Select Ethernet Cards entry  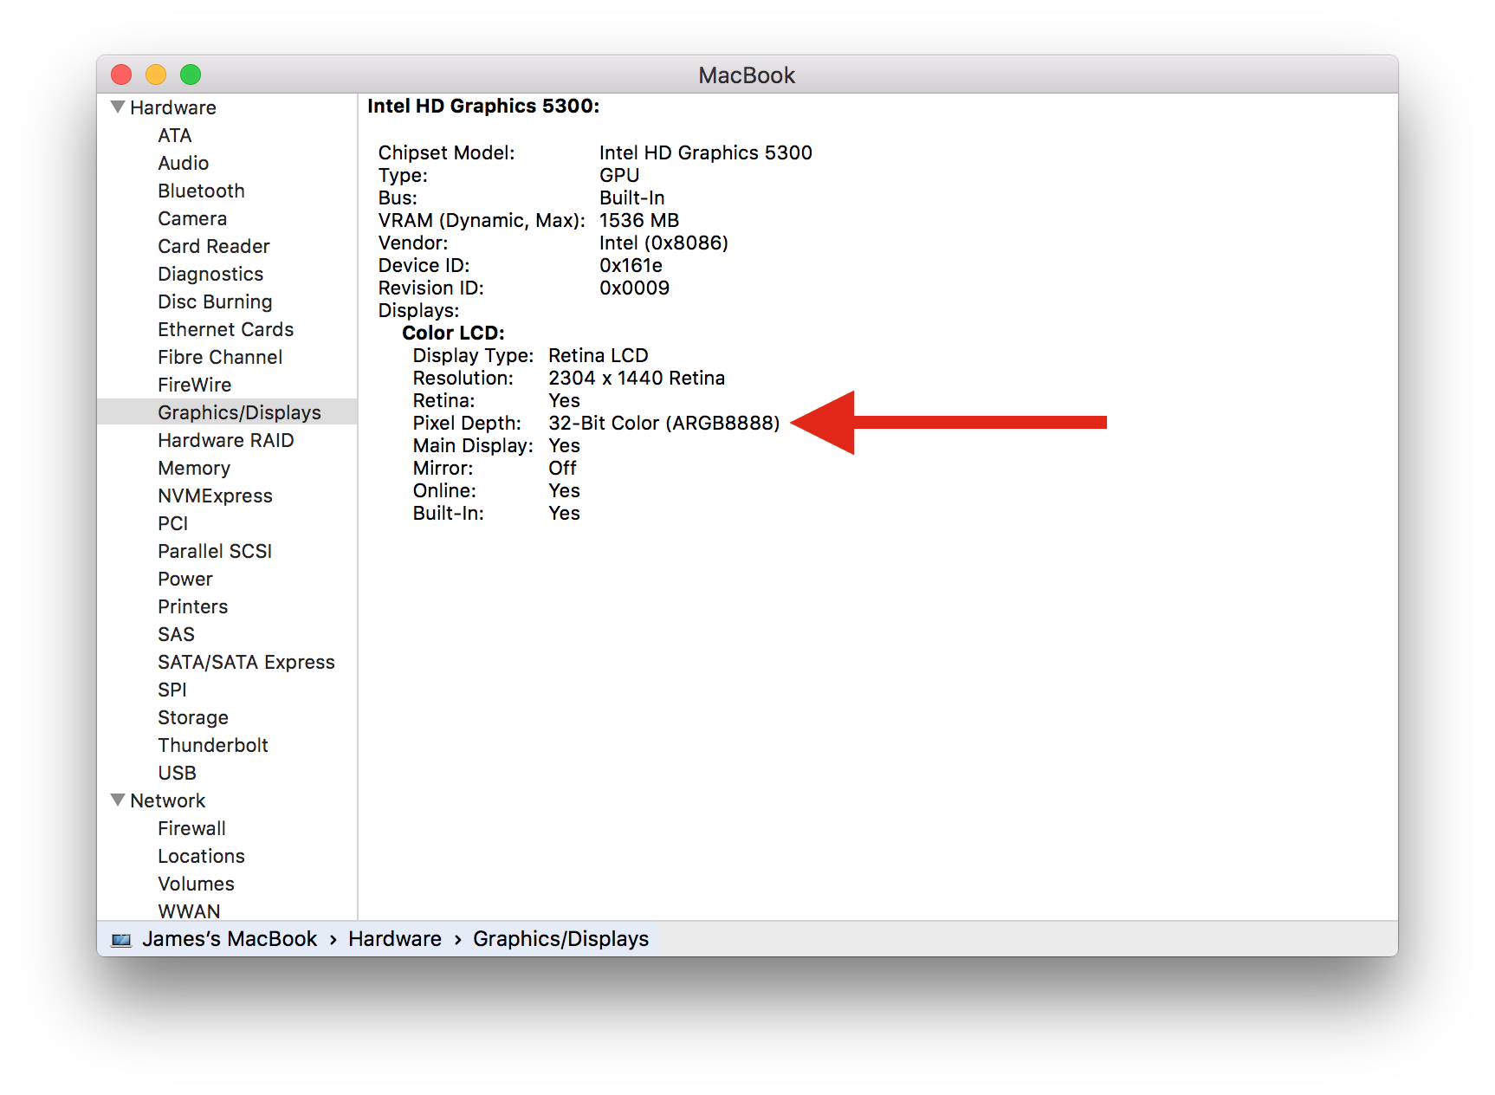226,329
